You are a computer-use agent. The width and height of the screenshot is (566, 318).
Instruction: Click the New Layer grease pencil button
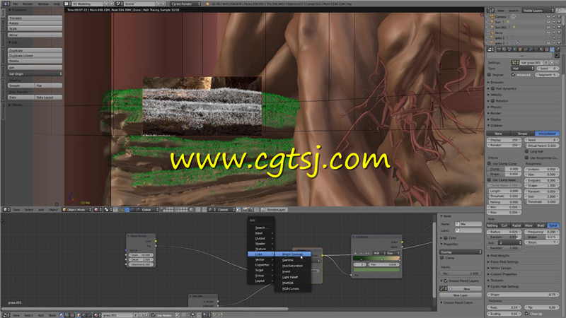click(461, 295)
